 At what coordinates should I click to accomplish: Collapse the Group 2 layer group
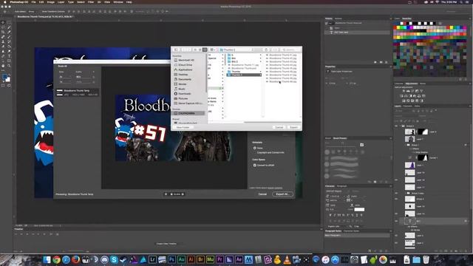(401, 126)
